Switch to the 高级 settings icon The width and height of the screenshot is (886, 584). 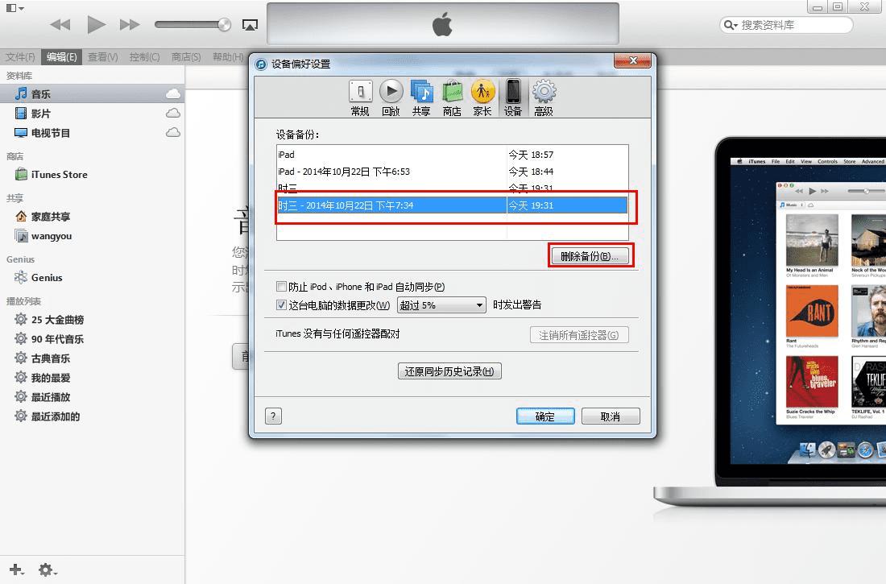click(542, 97)
